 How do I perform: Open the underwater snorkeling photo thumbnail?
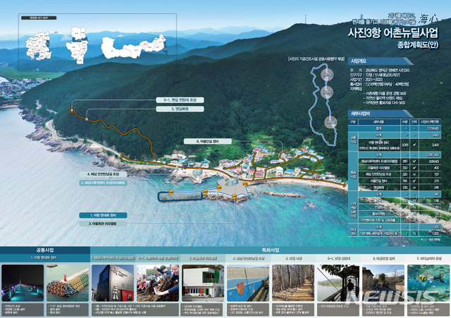tap(428, 283)
